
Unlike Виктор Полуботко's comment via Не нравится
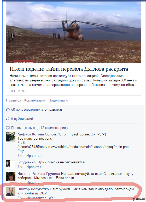coord(36,198)
